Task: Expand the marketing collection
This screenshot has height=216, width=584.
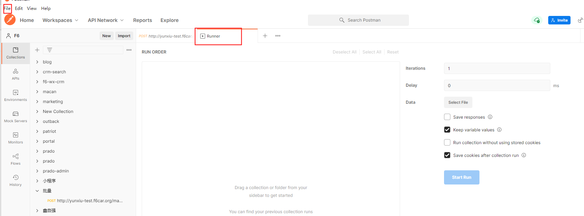Action: click(x=37, y=102)
